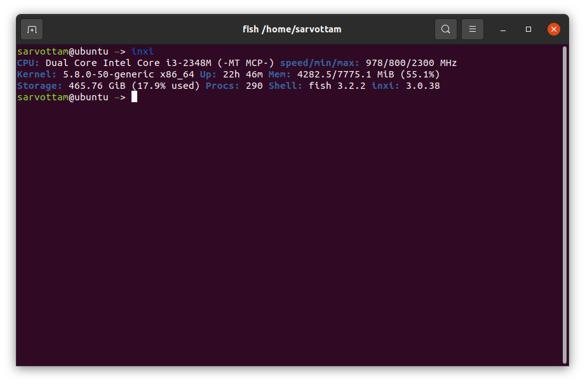Click the "Procs:" label in output

click(x=222, y=86)
